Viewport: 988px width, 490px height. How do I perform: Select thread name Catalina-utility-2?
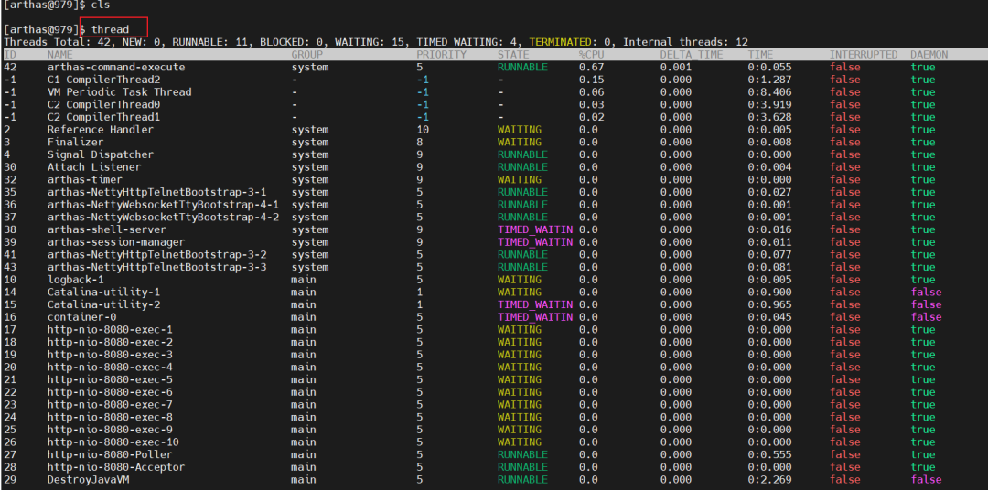(103, 304)
